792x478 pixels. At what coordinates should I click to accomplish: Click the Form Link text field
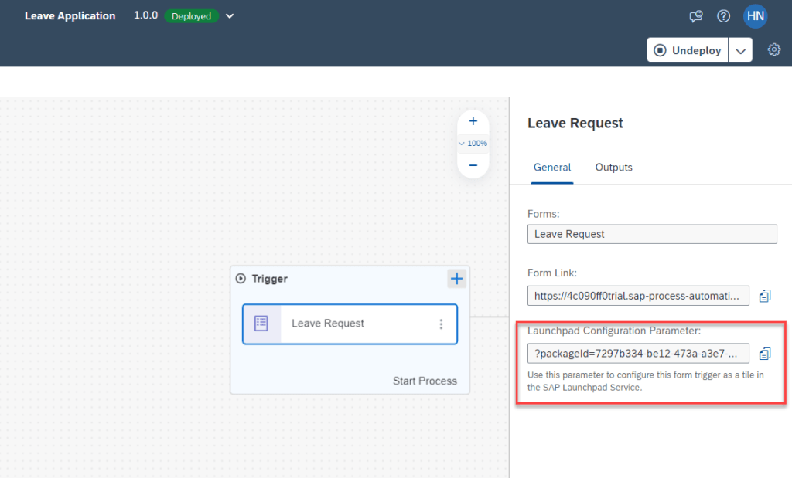638,296
